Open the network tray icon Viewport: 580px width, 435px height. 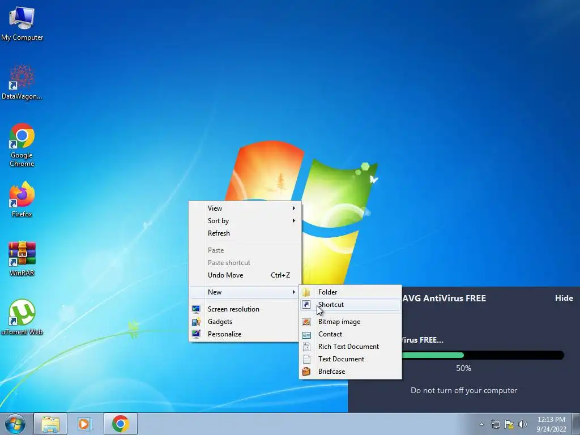click(x=495, y=424)
